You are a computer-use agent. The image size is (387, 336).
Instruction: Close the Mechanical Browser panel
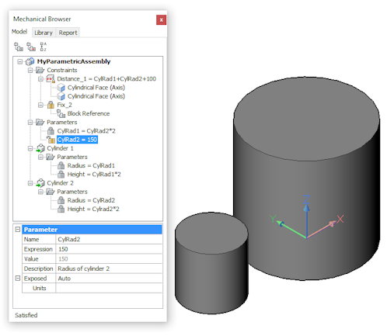click(x=161, y=20)
